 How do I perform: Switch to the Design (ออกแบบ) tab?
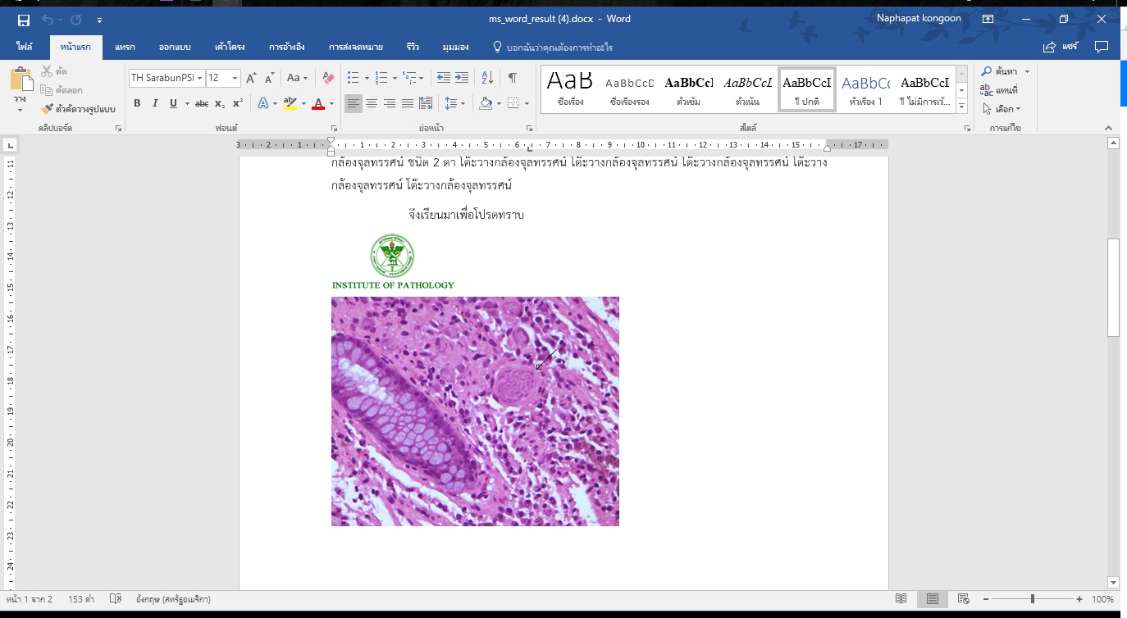[x=173, y=48]
